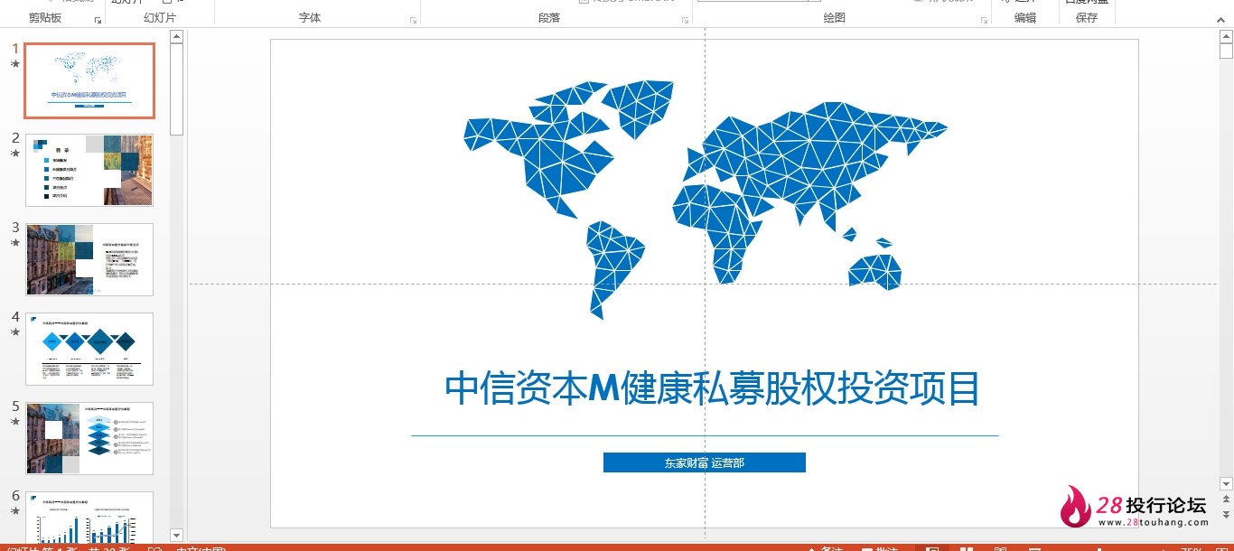Open the 段落 group dialog launcher
The height and width of the screenshot is (551, 1234).
[x=686, y=19]
